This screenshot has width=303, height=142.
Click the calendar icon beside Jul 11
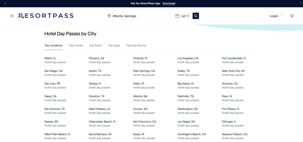[x=177, y=16]
